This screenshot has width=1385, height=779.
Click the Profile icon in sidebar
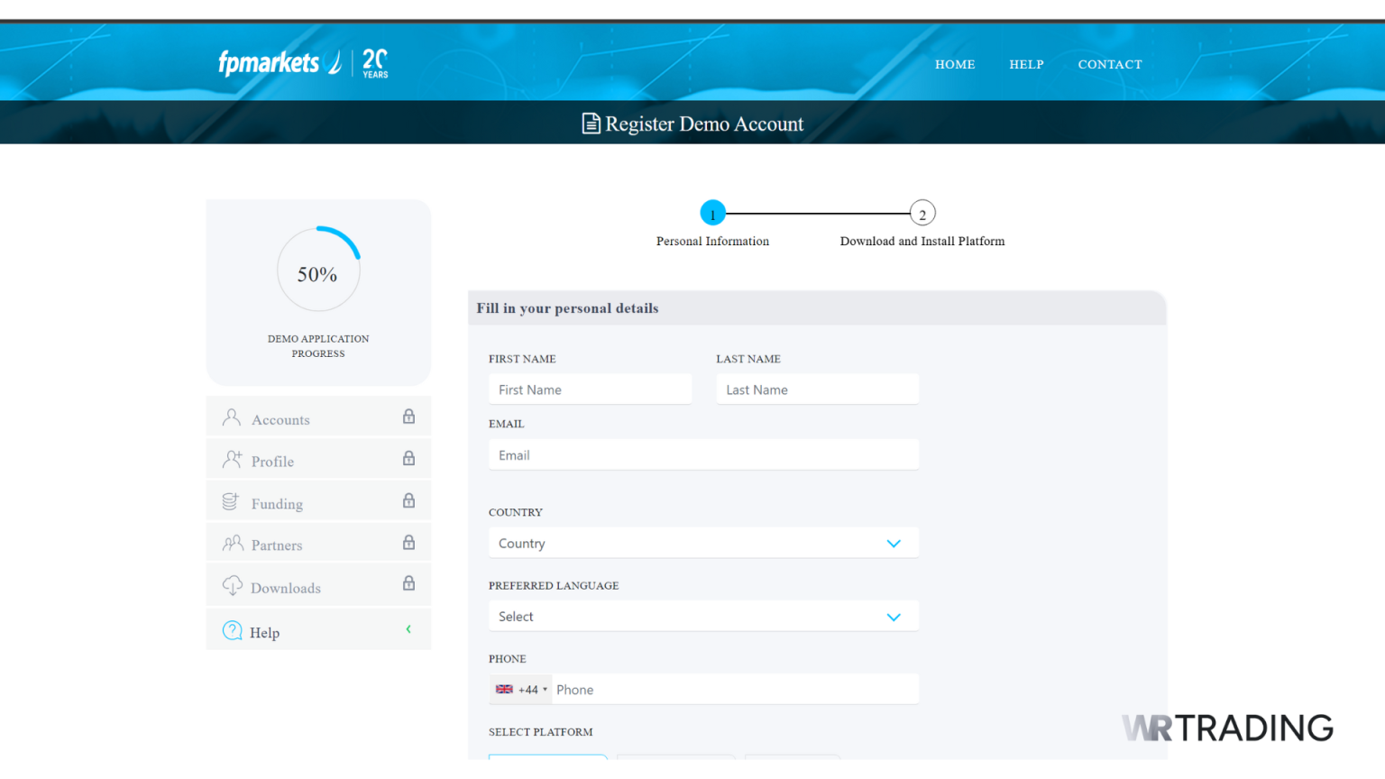[232, 460]
